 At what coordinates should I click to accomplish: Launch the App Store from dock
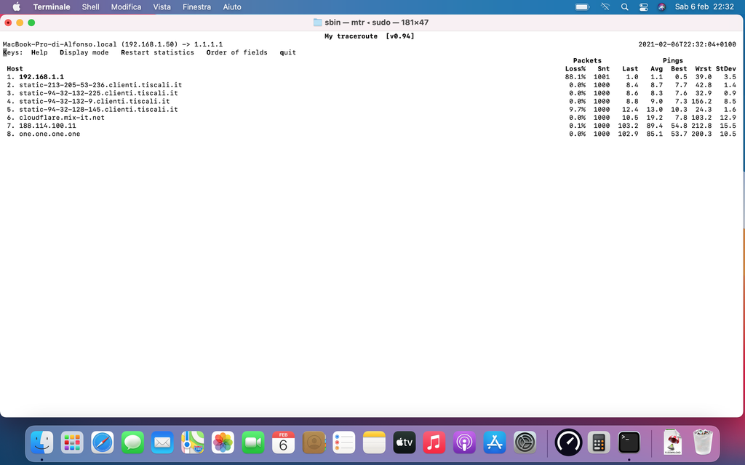[x=495, y=441]
